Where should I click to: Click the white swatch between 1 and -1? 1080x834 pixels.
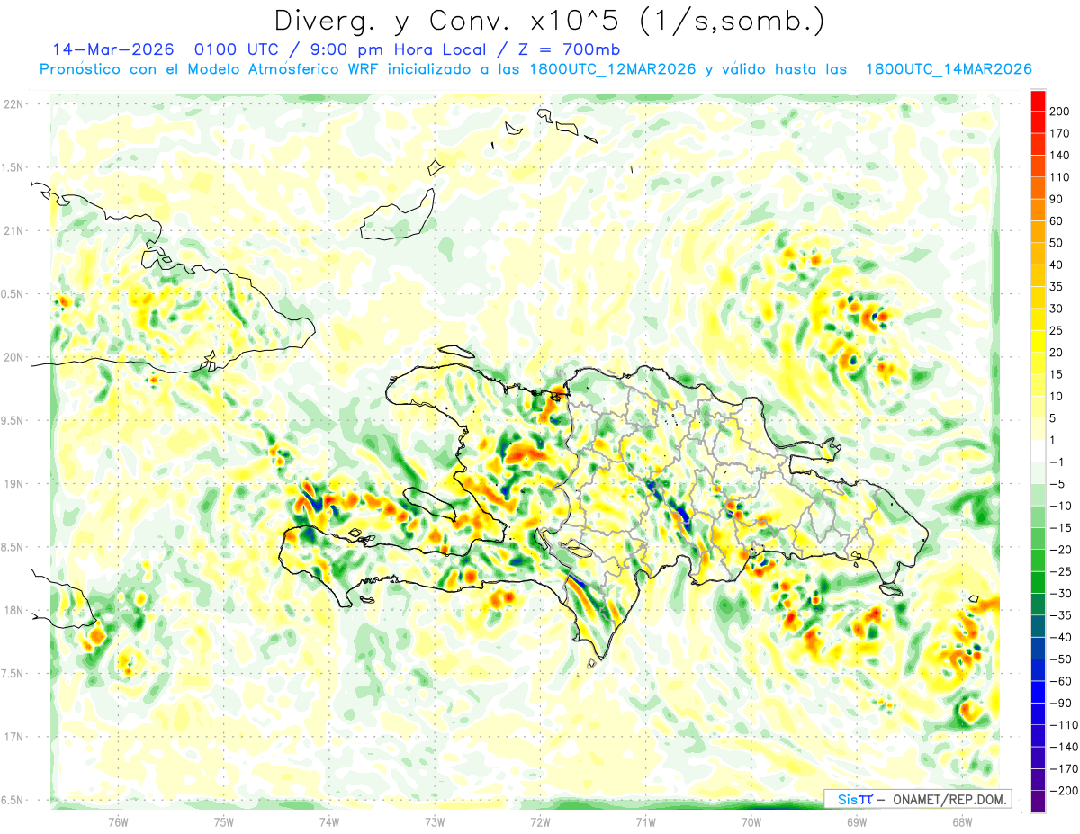(x=1039, y=451)
